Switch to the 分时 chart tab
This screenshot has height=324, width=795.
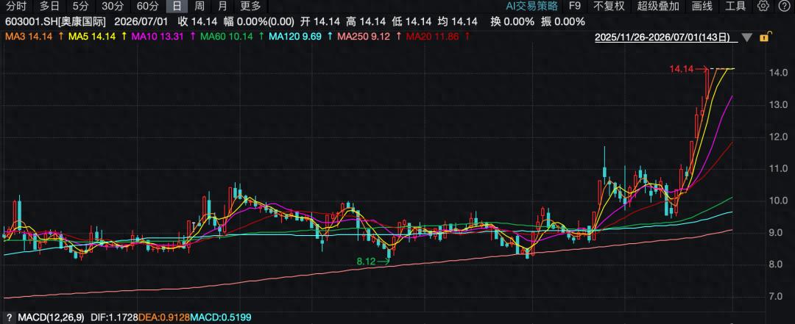pyautogui.click(x=15, y=6)
